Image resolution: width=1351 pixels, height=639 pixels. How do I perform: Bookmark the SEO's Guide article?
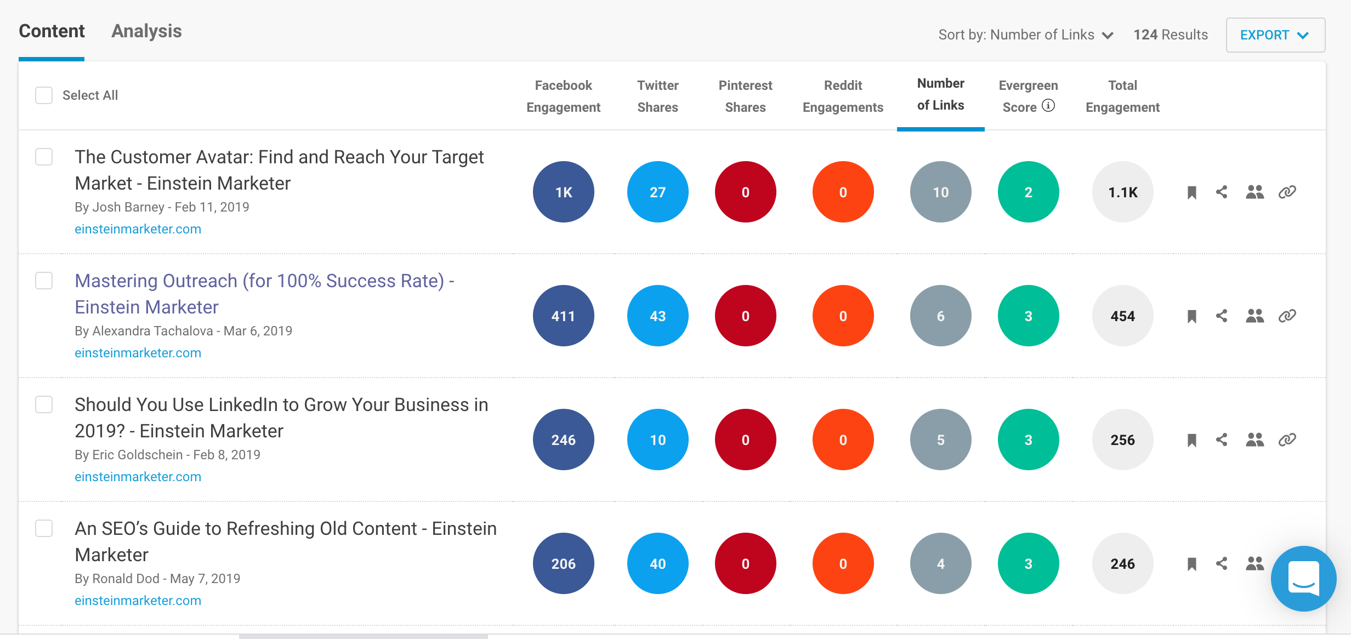[x=1191, y=564]
